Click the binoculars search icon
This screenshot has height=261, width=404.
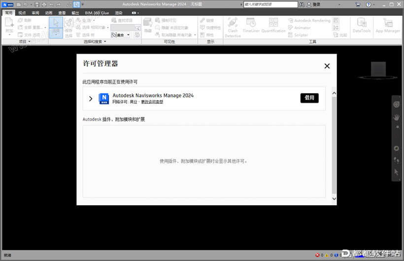(x=302, y=4)
